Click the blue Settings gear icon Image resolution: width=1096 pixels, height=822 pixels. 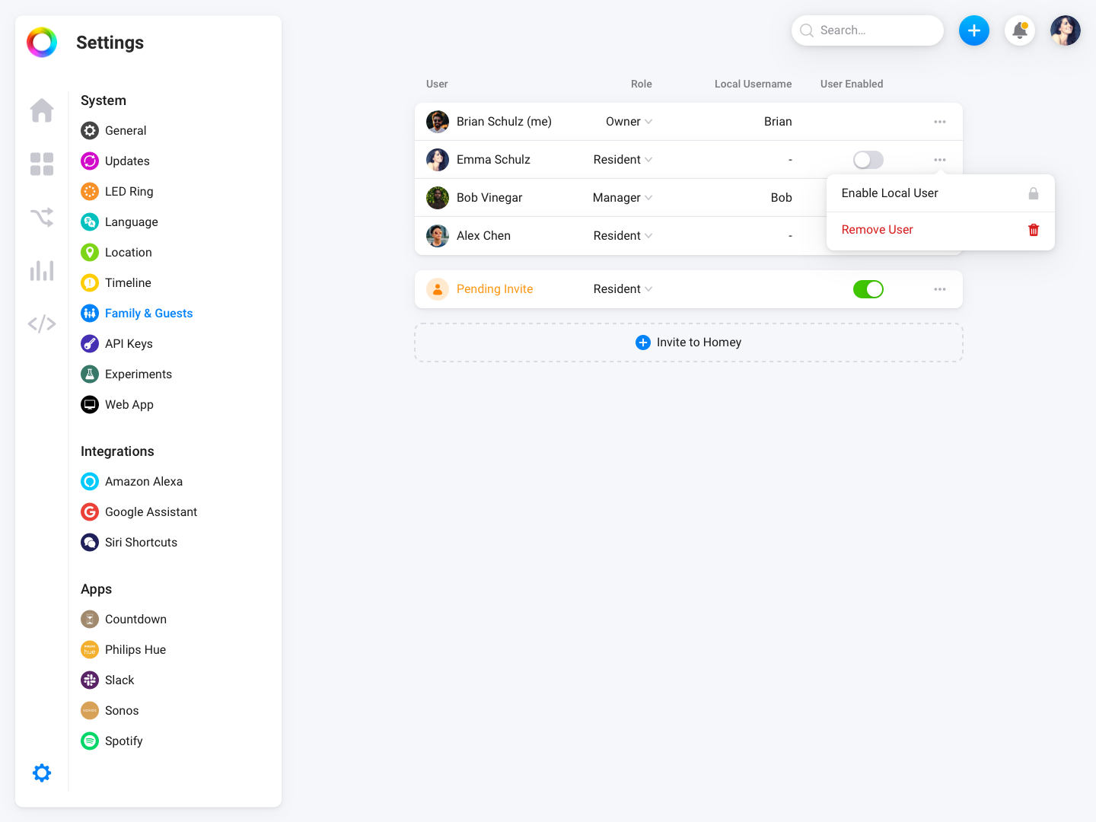coord(42,773)
